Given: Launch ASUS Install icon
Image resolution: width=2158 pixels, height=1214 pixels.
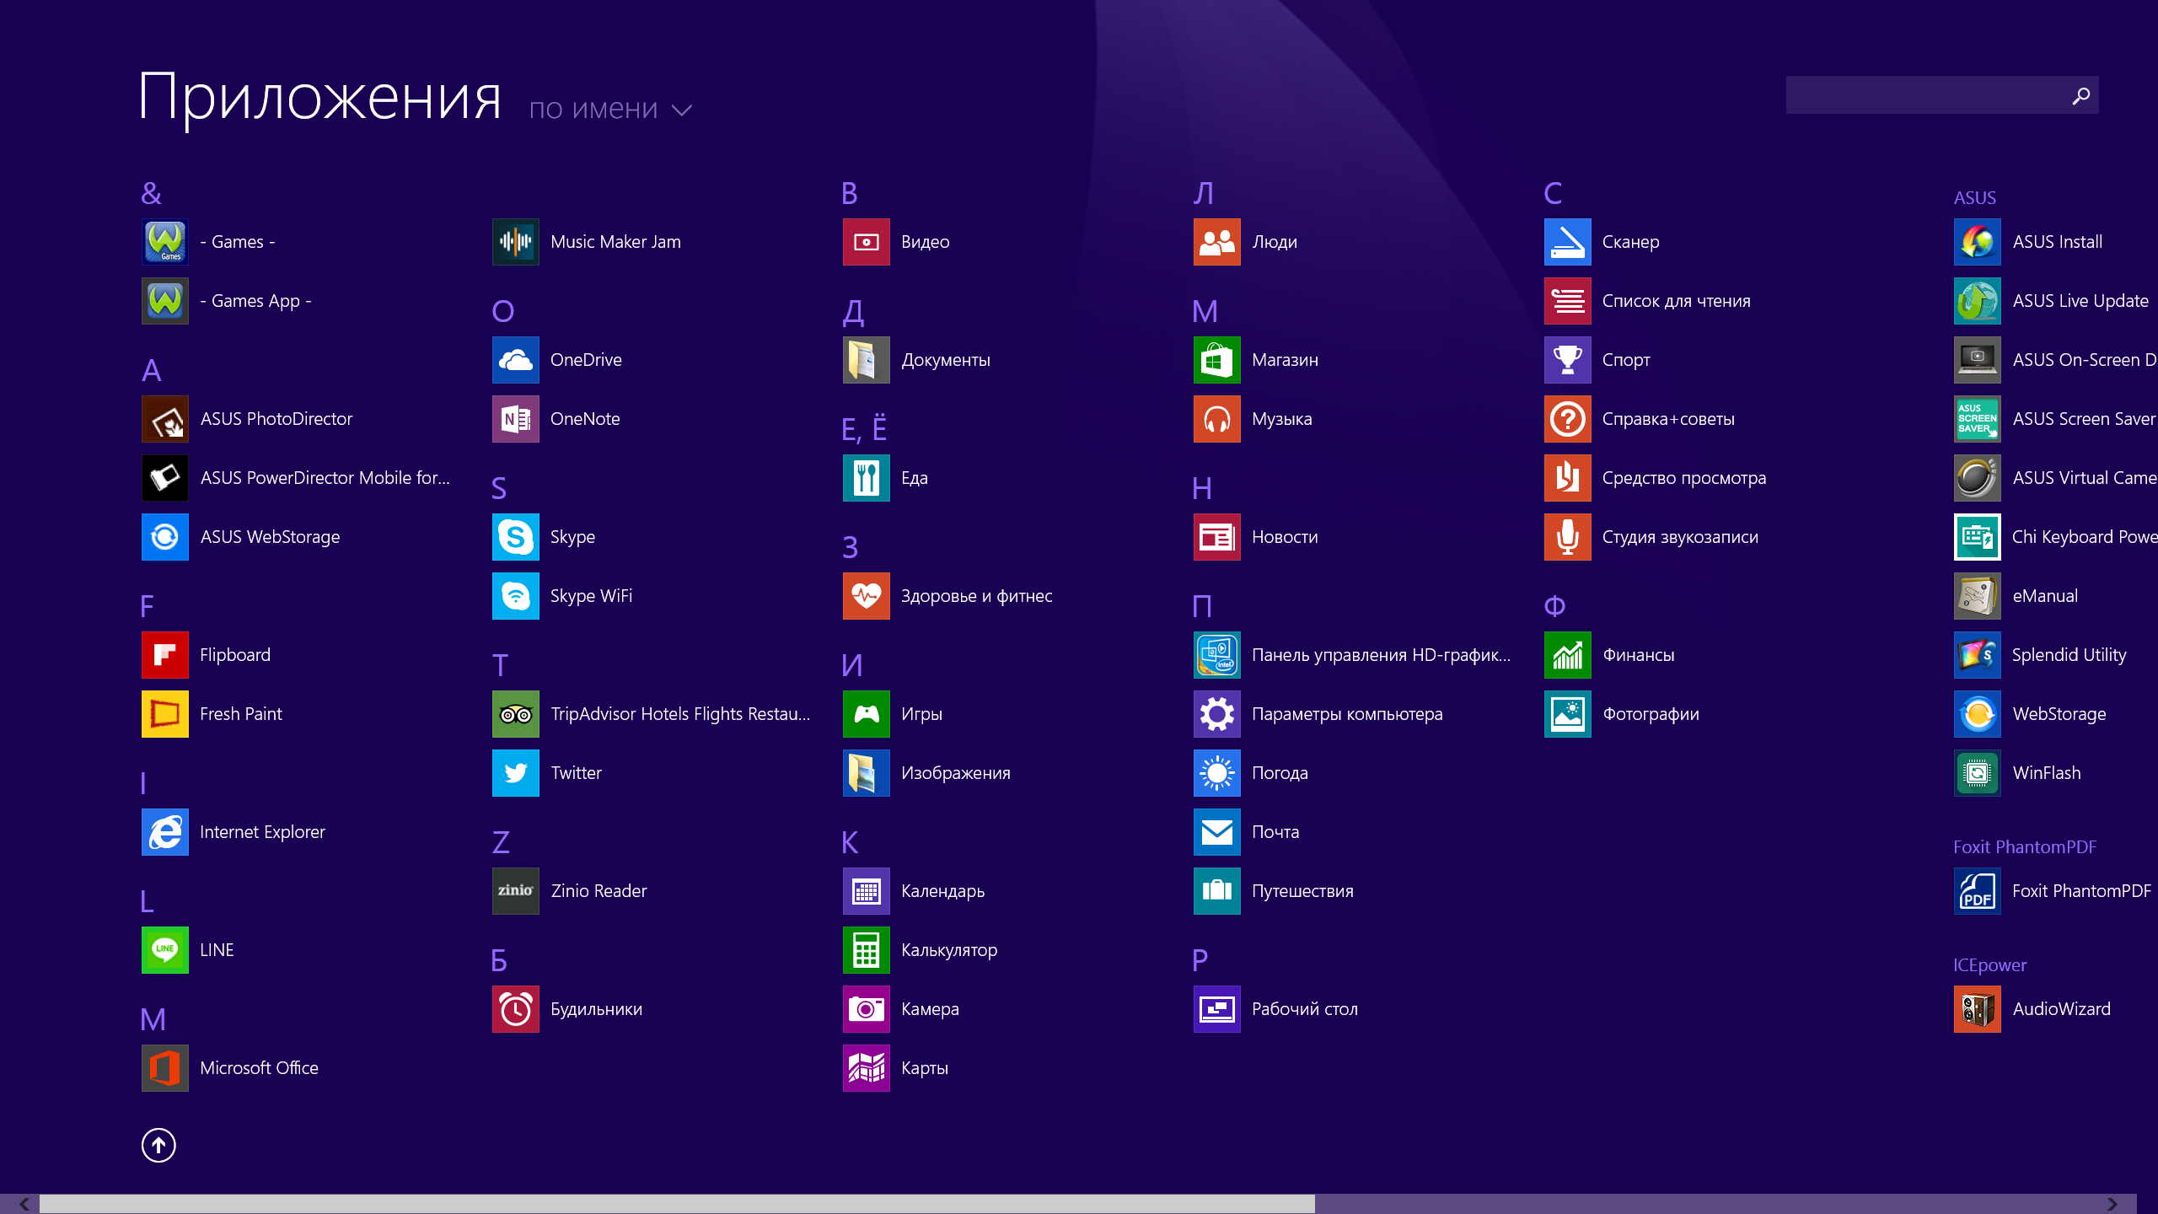Looking at the screenshot, I should point(1977,242).
